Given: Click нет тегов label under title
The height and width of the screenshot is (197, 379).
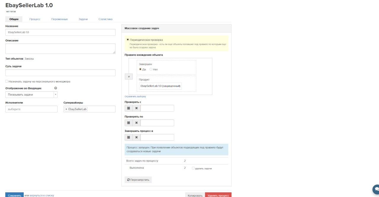Looking at the screenshot, I should (11, 12).
